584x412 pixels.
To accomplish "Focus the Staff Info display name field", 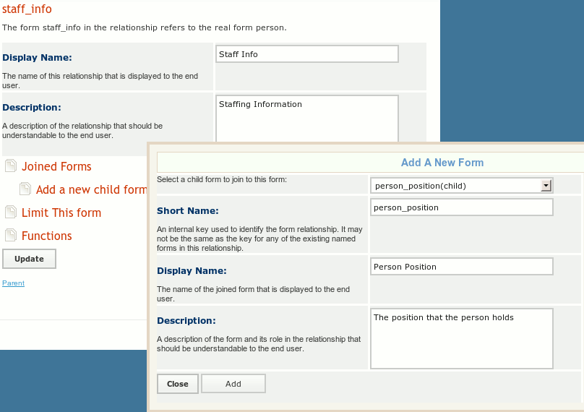I will [x=307, y=54].
